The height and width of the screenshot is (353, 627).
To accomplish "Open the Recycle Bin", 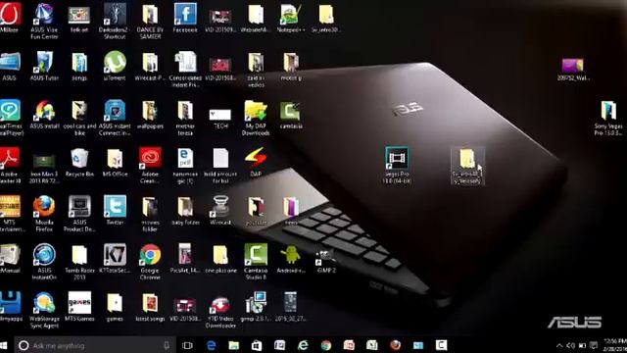I will click(x=79, y=162).
